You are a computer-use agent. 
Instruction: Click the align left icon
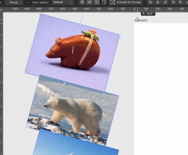pyautogui.click(x=150, y=2)
